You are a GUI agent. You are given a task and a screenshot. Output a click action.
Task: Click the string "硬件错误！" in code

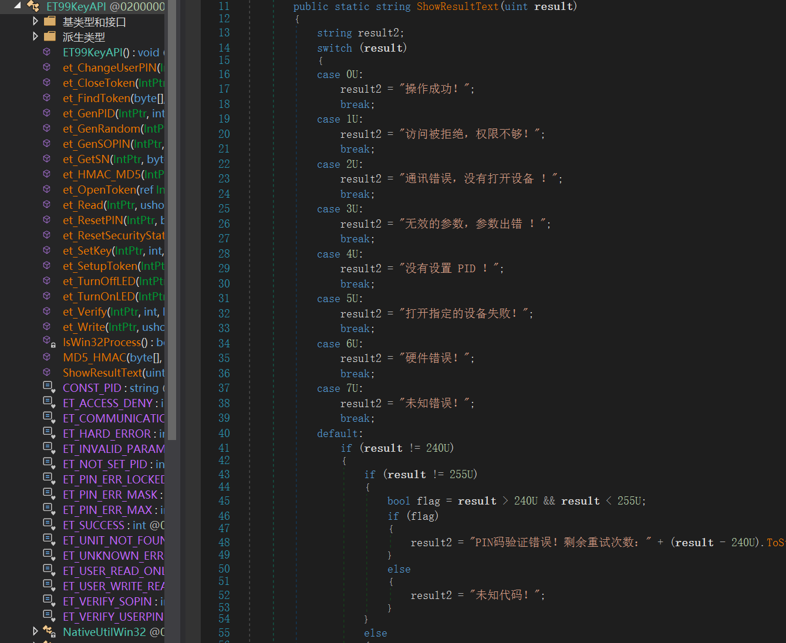[434, 358]
